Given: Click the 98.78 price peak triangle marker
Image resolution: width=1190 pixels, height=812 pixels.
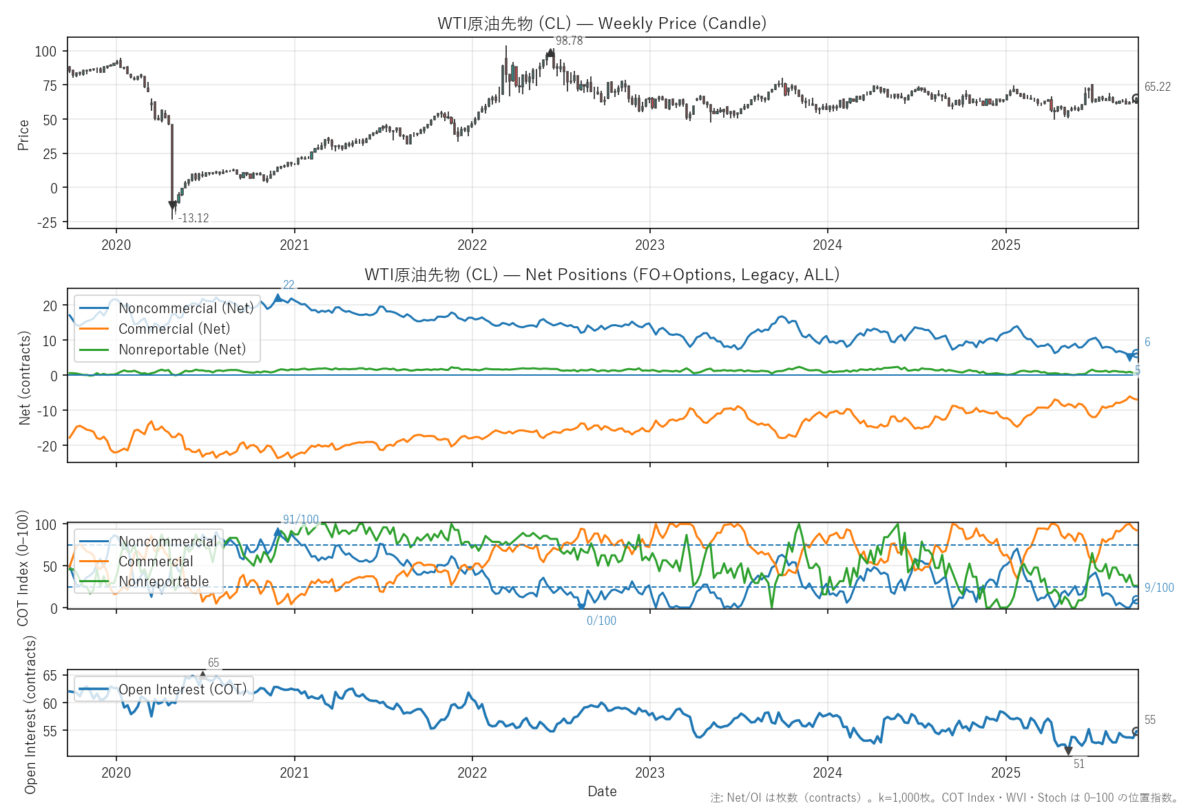Looking at the screenshot, I should pyautogui.click(x=550, y=52).
